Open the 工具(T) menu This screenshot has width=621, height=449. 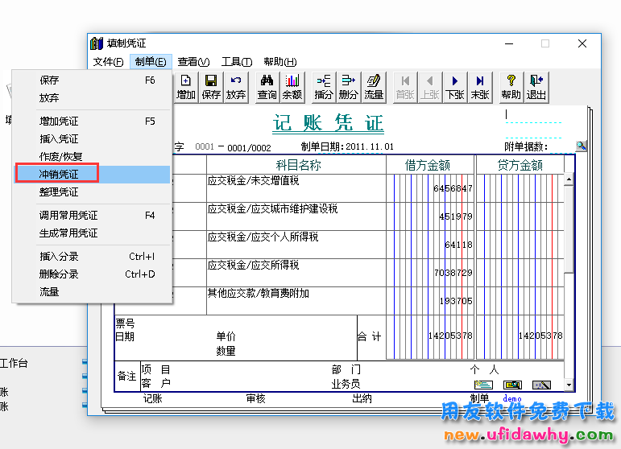click(237, 62)
